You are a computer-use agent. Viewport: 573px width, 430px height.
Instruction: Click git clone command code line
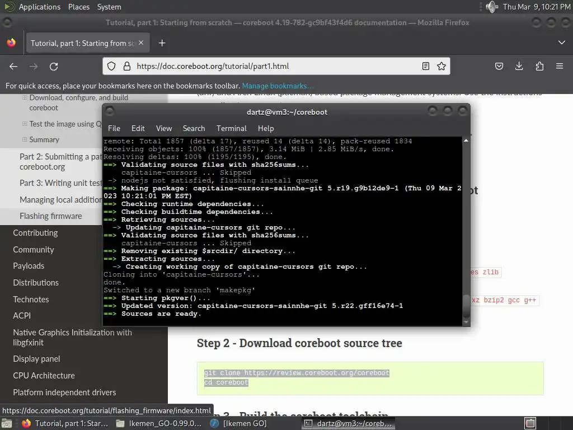(x=297, y=373)
